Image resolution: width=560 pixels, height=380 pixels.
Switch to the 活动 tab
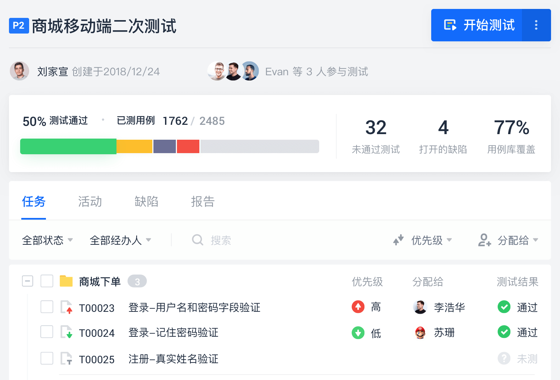click(x=90, y=202)
